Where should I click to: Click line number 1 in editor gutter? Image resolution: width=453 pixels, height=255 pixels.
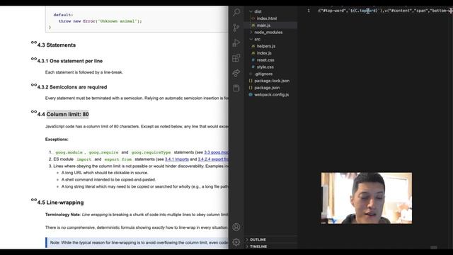point(309,11)
